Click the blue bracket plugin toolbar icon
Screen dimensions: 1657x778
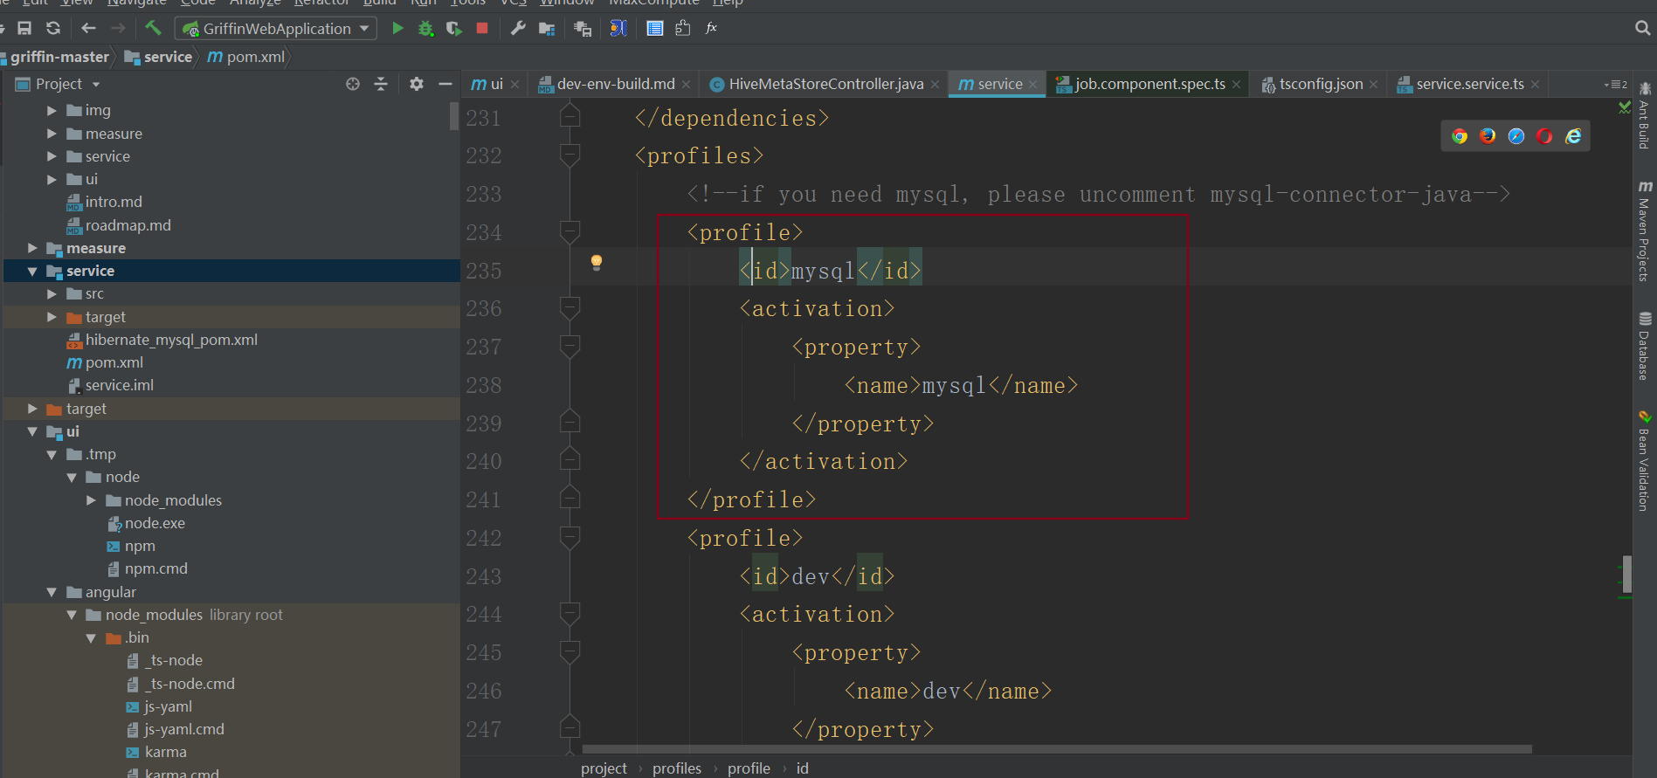click(x=618, y=28)
